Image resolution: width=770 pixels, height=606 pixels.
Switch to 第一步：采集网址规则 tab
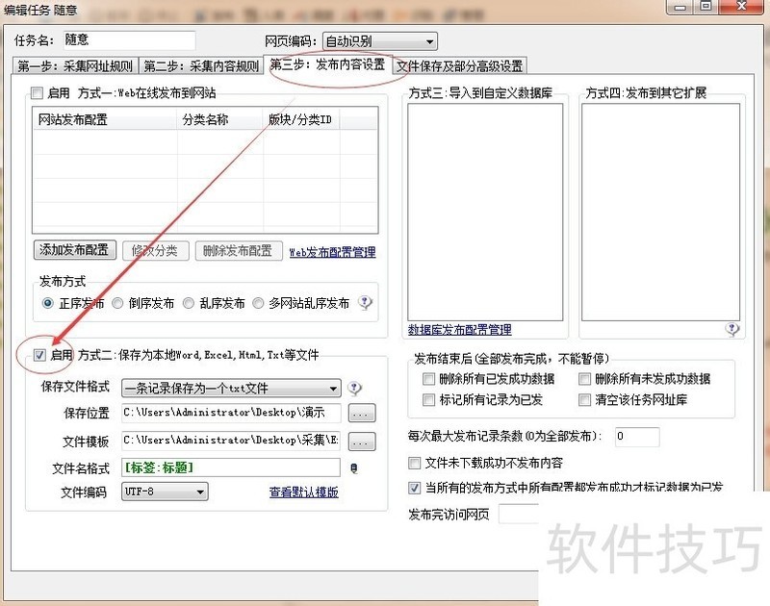coord(75,66)
